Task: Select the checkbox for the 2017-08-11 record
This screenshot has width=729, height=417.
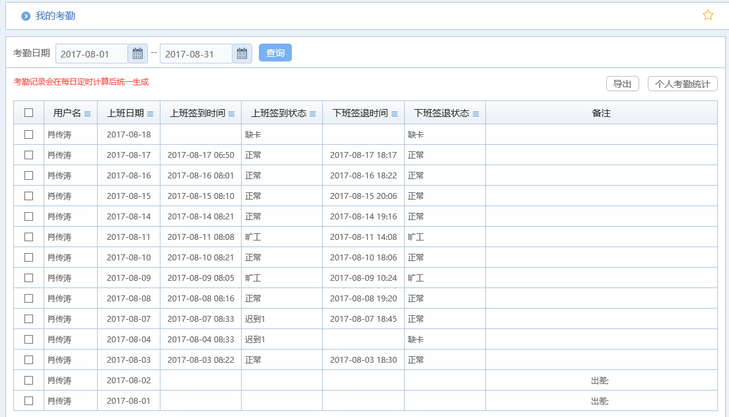Action: pyautogui.click(x=28, y=237)
